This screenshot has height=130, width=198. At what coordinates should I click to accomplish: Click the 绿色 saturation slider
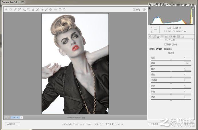pos(171,77)
